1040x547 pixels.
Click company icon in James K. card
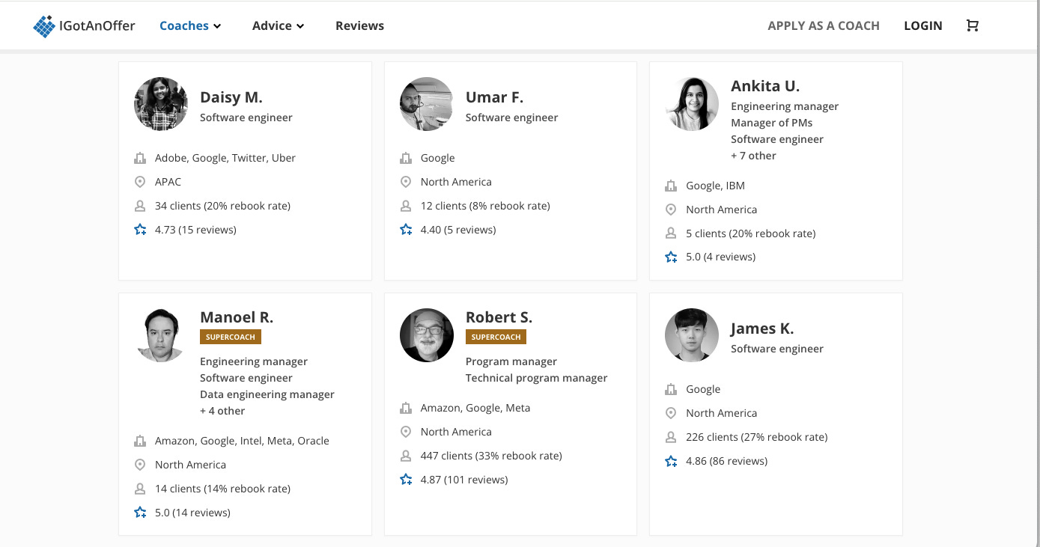[x=671, y=389]
